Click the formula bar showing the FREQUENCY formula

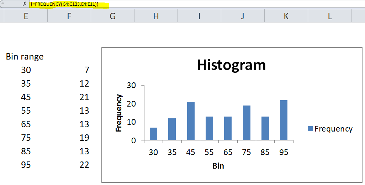click(x=197, y=4)
